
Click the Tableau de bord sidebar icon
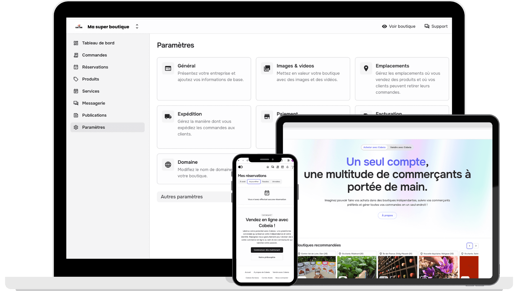coord(76,43)
